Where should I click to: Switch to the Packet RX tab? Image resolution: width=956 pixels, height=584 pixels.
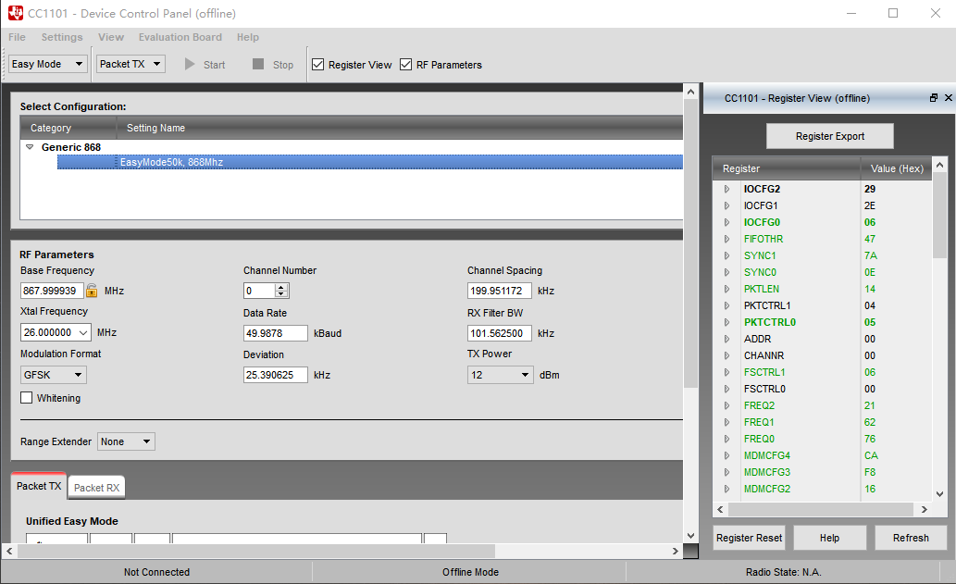(x=96, y=488)
